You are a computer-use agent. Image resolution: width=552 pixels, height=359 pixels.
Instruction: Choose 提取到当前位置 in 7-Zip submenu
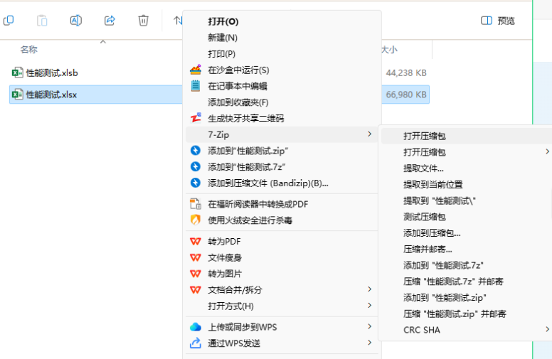(x=467, y=185)
